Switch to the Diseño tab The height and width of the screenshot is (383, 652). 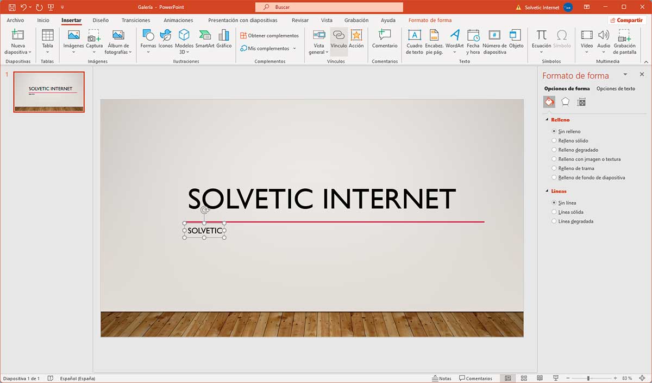101,20
